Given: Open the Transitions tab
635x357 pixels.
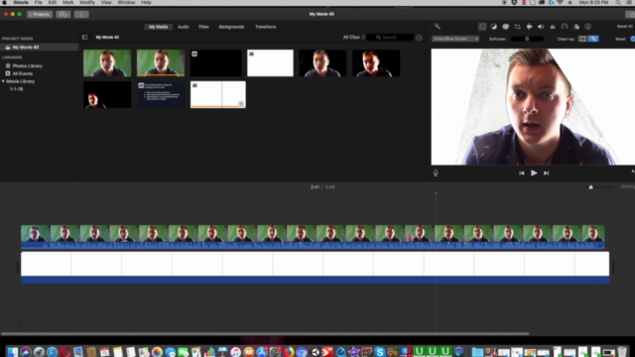Looking at the screenshot, I should pyautogui.click(x=265, y=27).
